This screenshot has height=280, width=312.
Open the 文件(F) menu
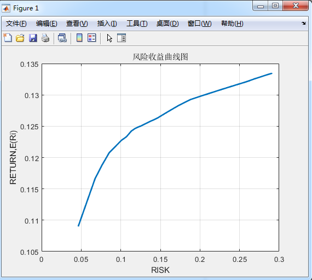pyautogui.click(x=16, y=24)
